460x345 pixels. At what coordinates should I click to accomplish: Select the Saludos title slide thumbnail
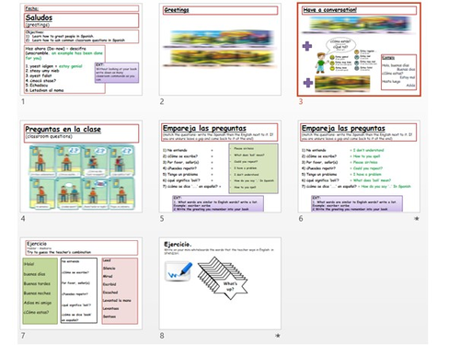click(81, 50)
